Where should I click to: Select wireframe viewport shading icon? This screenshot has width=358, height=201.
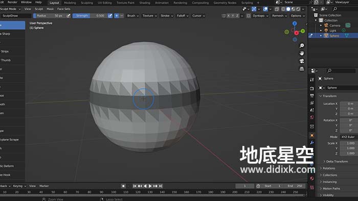(283, 9)
